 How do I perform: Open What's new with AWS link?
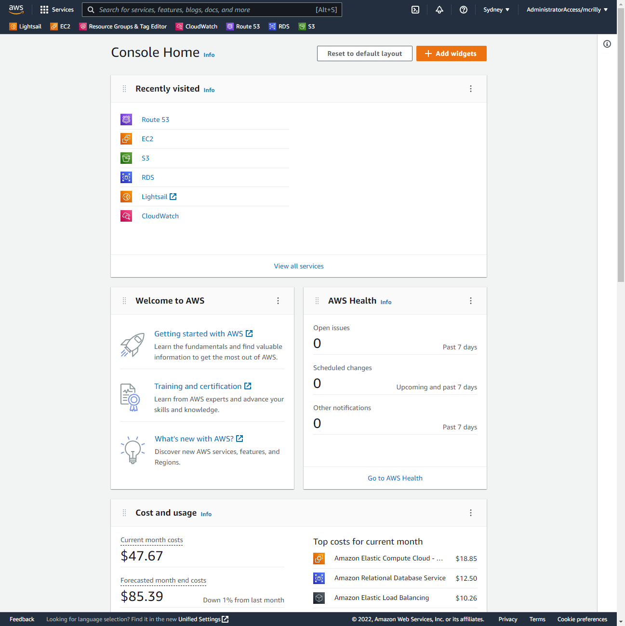tap(199, 439)
